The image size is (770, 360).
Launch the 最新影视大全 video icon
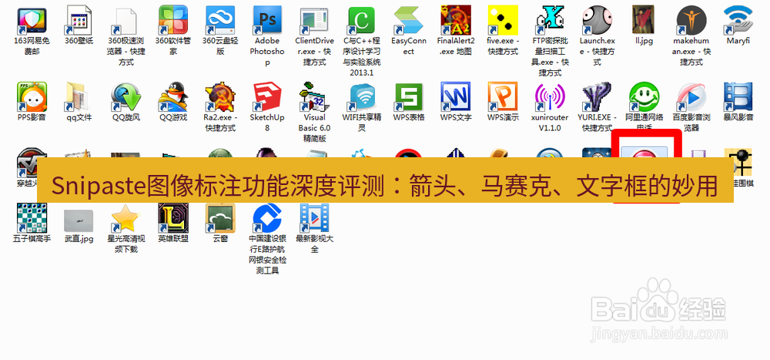315,218
